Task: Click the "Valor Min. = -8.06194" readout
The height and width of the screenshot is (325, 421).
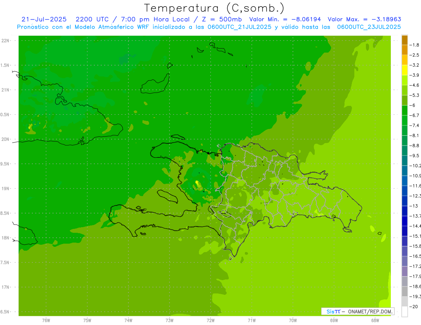Action: point(285,19)
